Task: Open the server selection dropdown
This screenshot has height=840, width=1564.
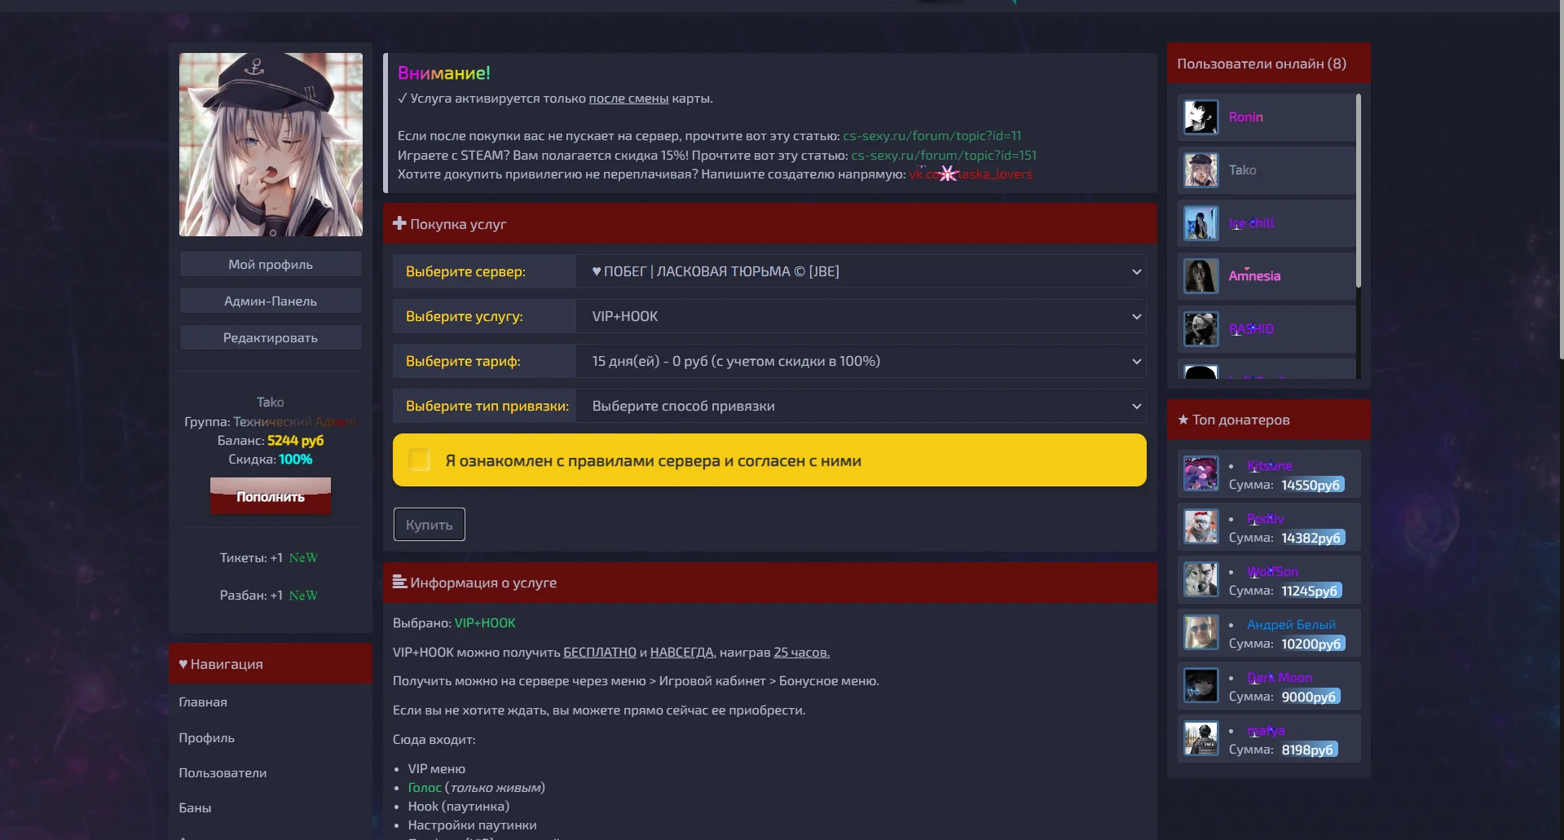Action: tap(860, 271)
